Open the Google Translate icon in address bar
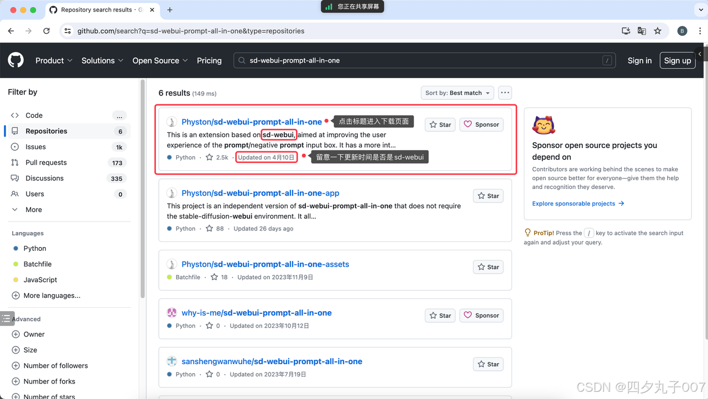Screen dimensions: 708x399 642,31
